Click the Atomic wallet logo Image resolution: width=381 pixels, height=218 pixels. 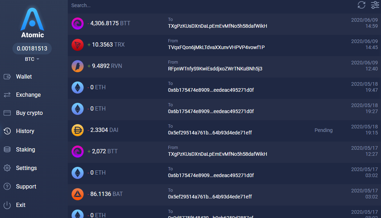click(32, 23)
